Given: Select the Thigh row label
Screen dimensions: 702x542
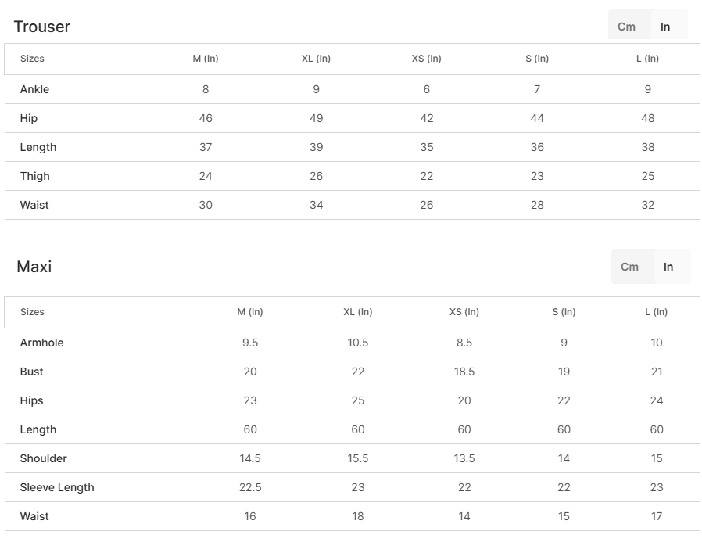Looking at the screenshot, I should point(35,176).
